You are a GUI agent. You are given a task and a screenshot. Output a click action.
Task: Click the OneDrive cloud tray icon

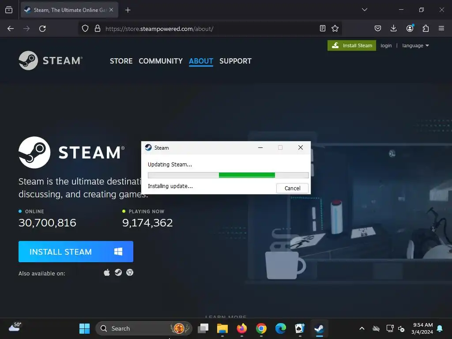click(376, 328)
